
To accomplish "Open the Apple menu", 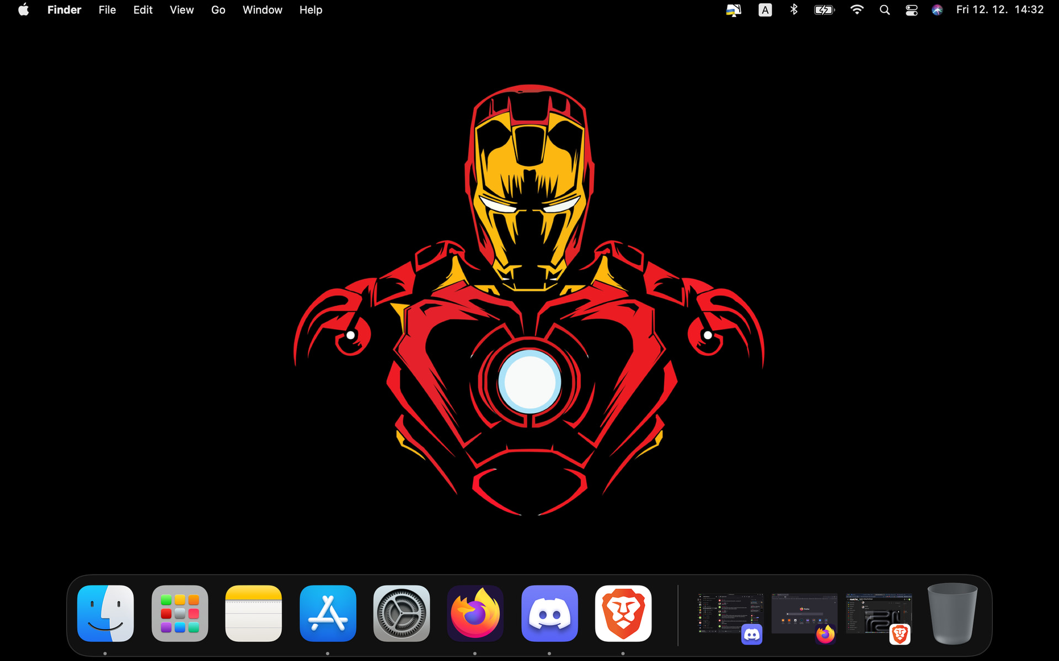I will 23,10.
